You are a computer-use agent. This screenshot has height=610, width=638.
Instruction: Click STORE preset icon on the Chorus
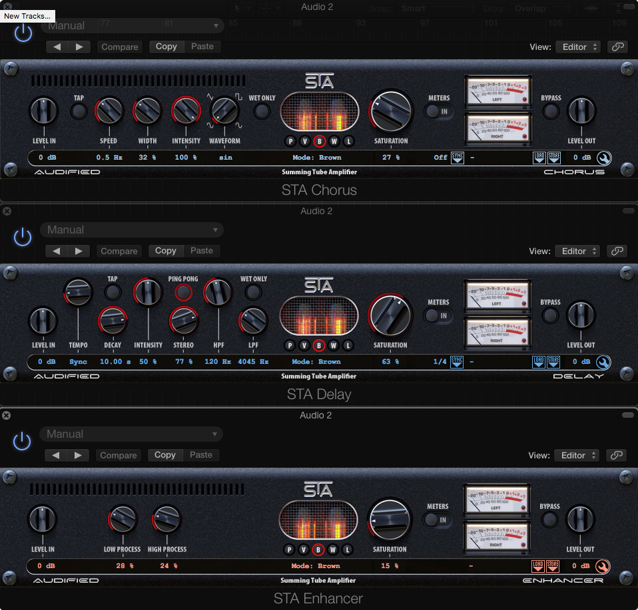coord(554,158)
